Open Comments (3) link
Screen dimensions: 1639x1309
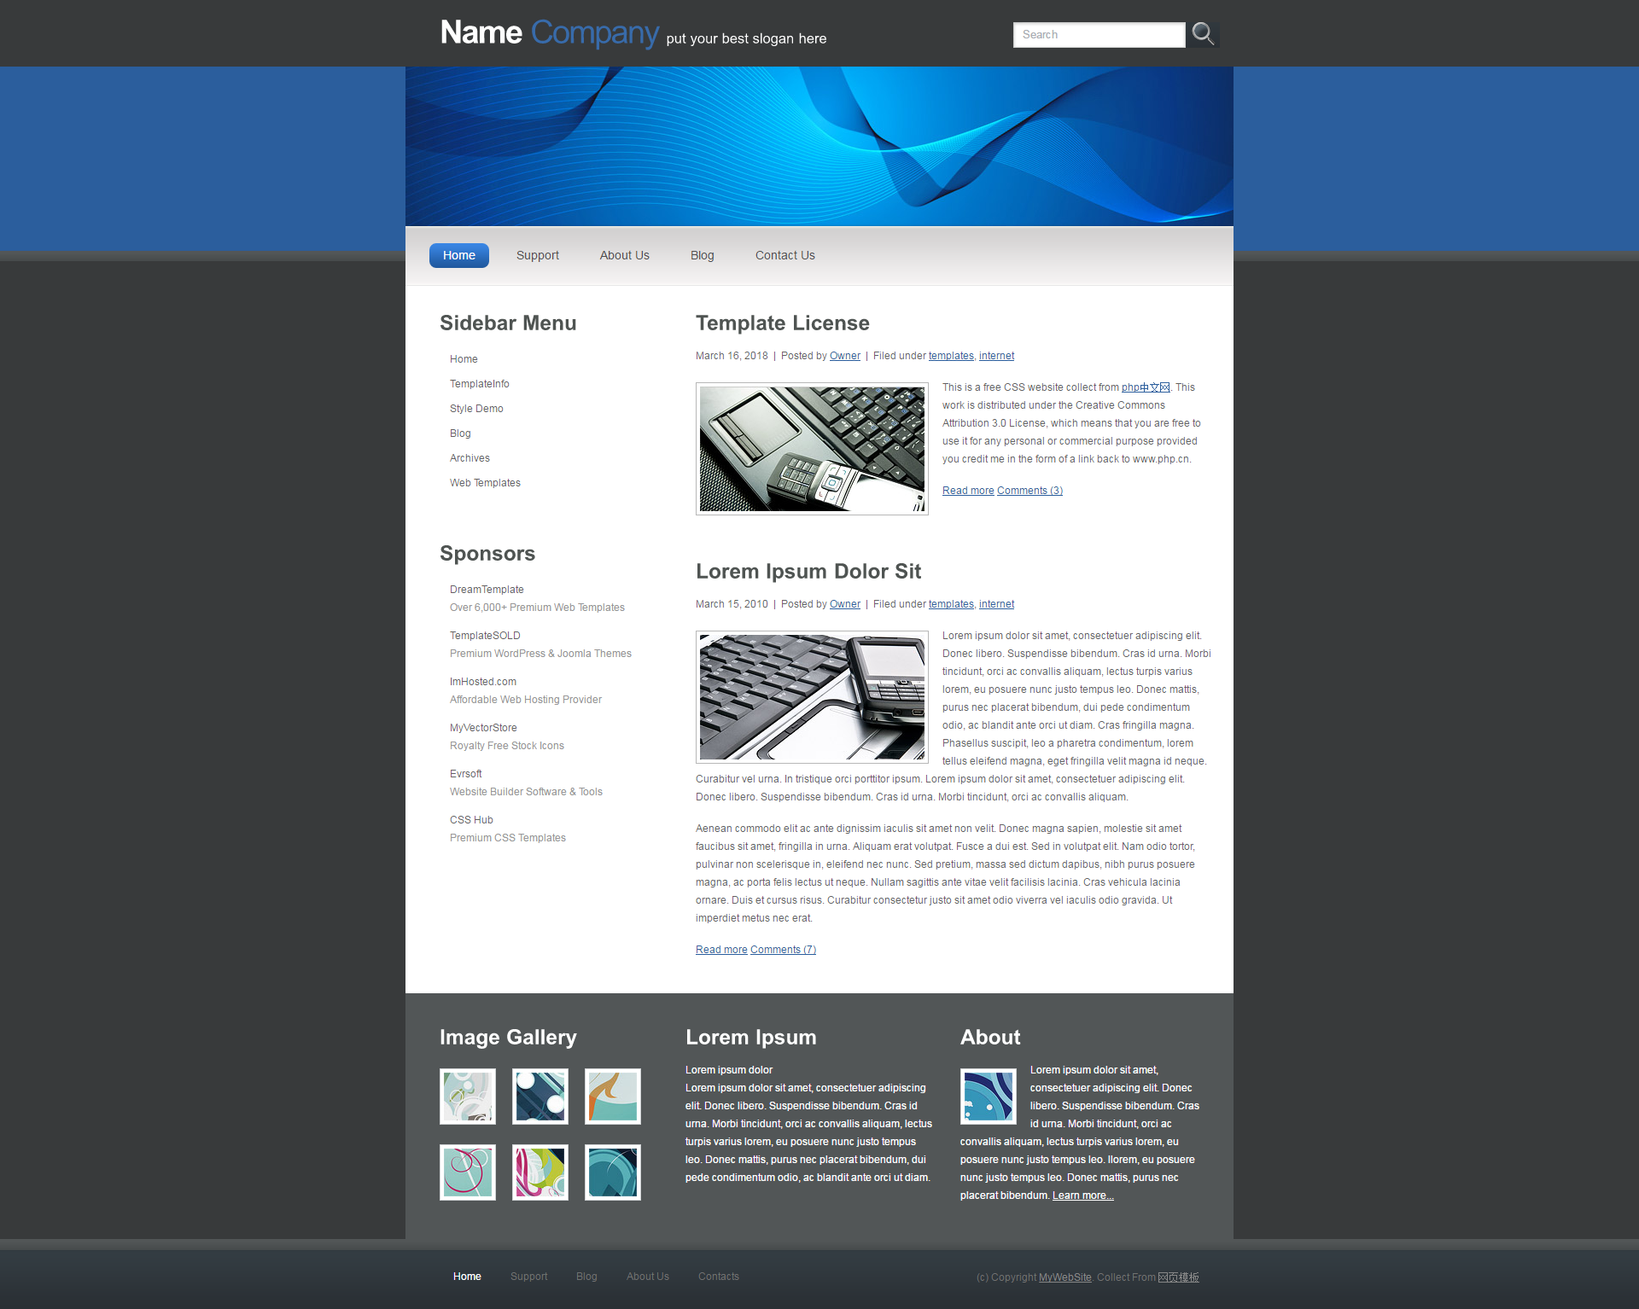tap(1029, 491)
